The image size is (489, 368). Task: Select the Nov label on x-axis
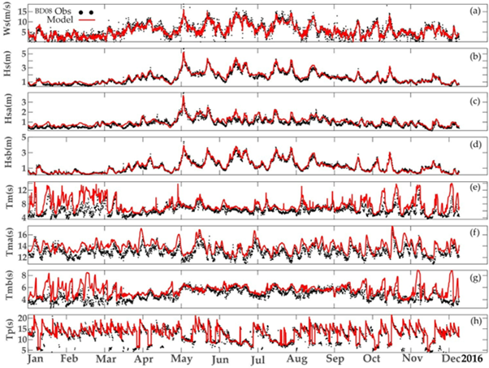tap(412, 358)
